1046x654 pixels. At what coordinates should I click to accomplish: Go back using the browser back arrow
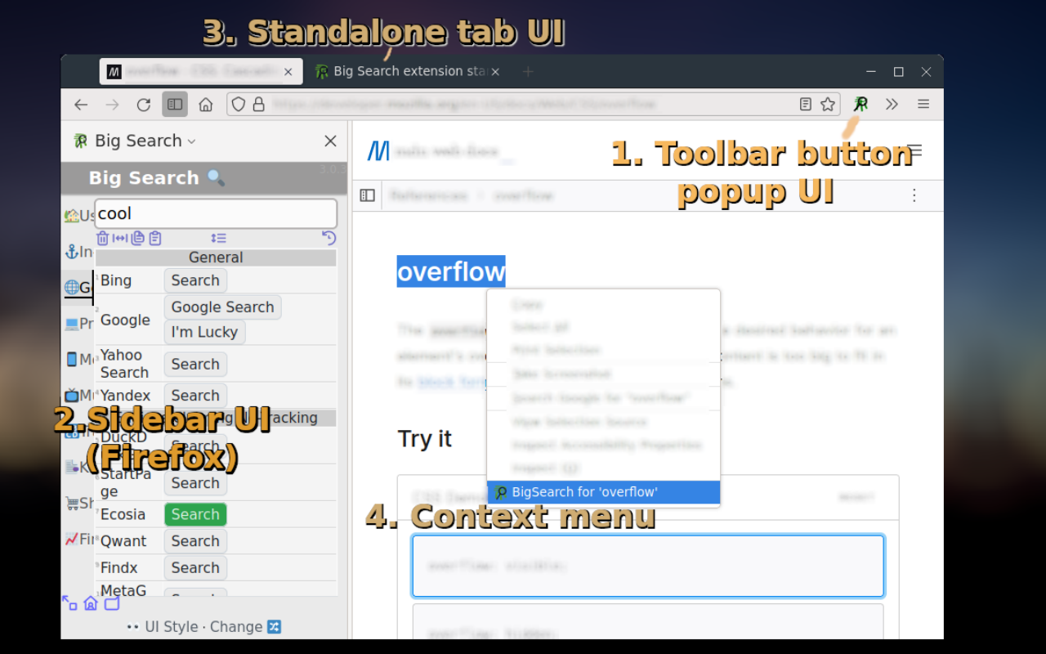pos(81,105)
